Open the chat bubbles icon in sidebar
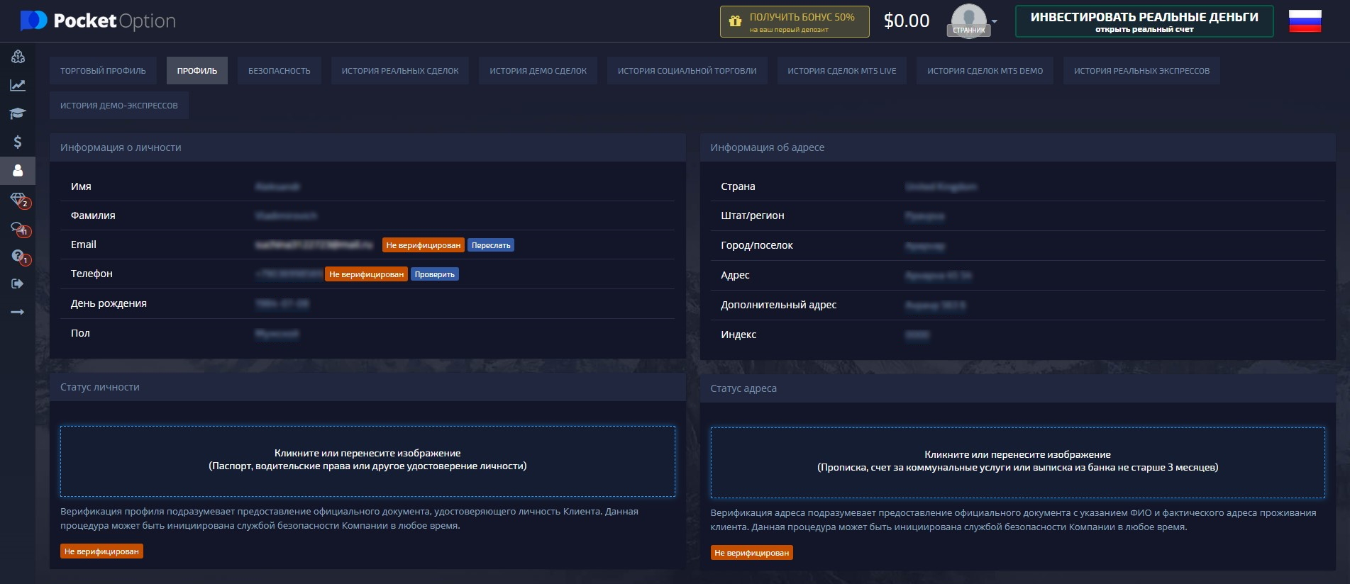Screen dimensions: 1350x584 coord(18,228)
